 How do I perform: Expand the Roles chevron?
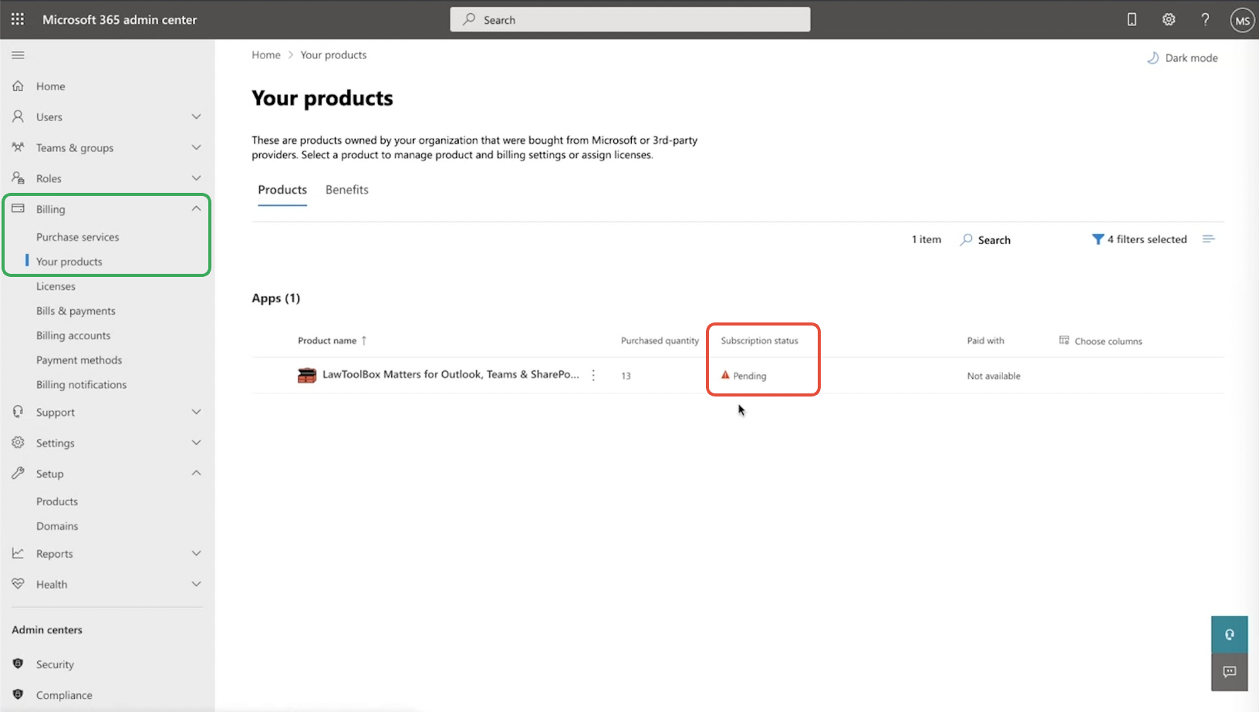(196, 178)
